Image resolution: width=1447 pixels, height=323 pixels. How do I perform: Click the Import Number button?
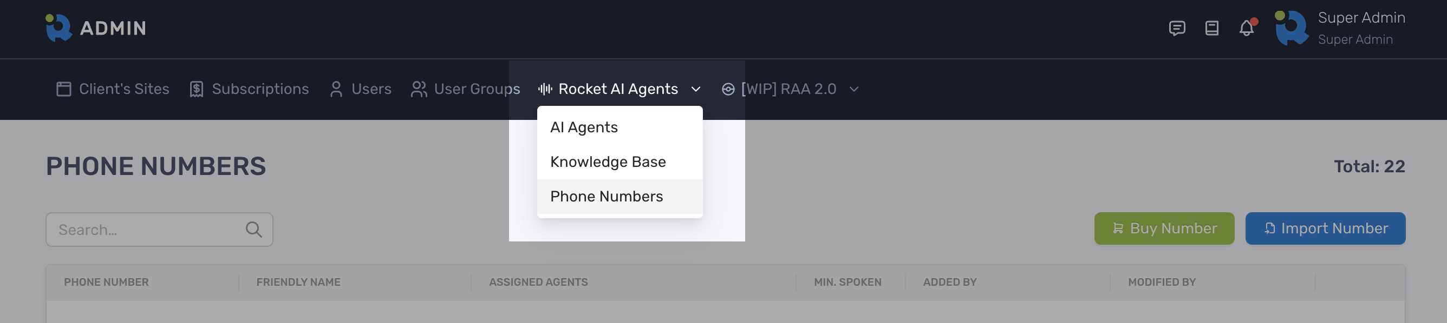(1326, 228)
